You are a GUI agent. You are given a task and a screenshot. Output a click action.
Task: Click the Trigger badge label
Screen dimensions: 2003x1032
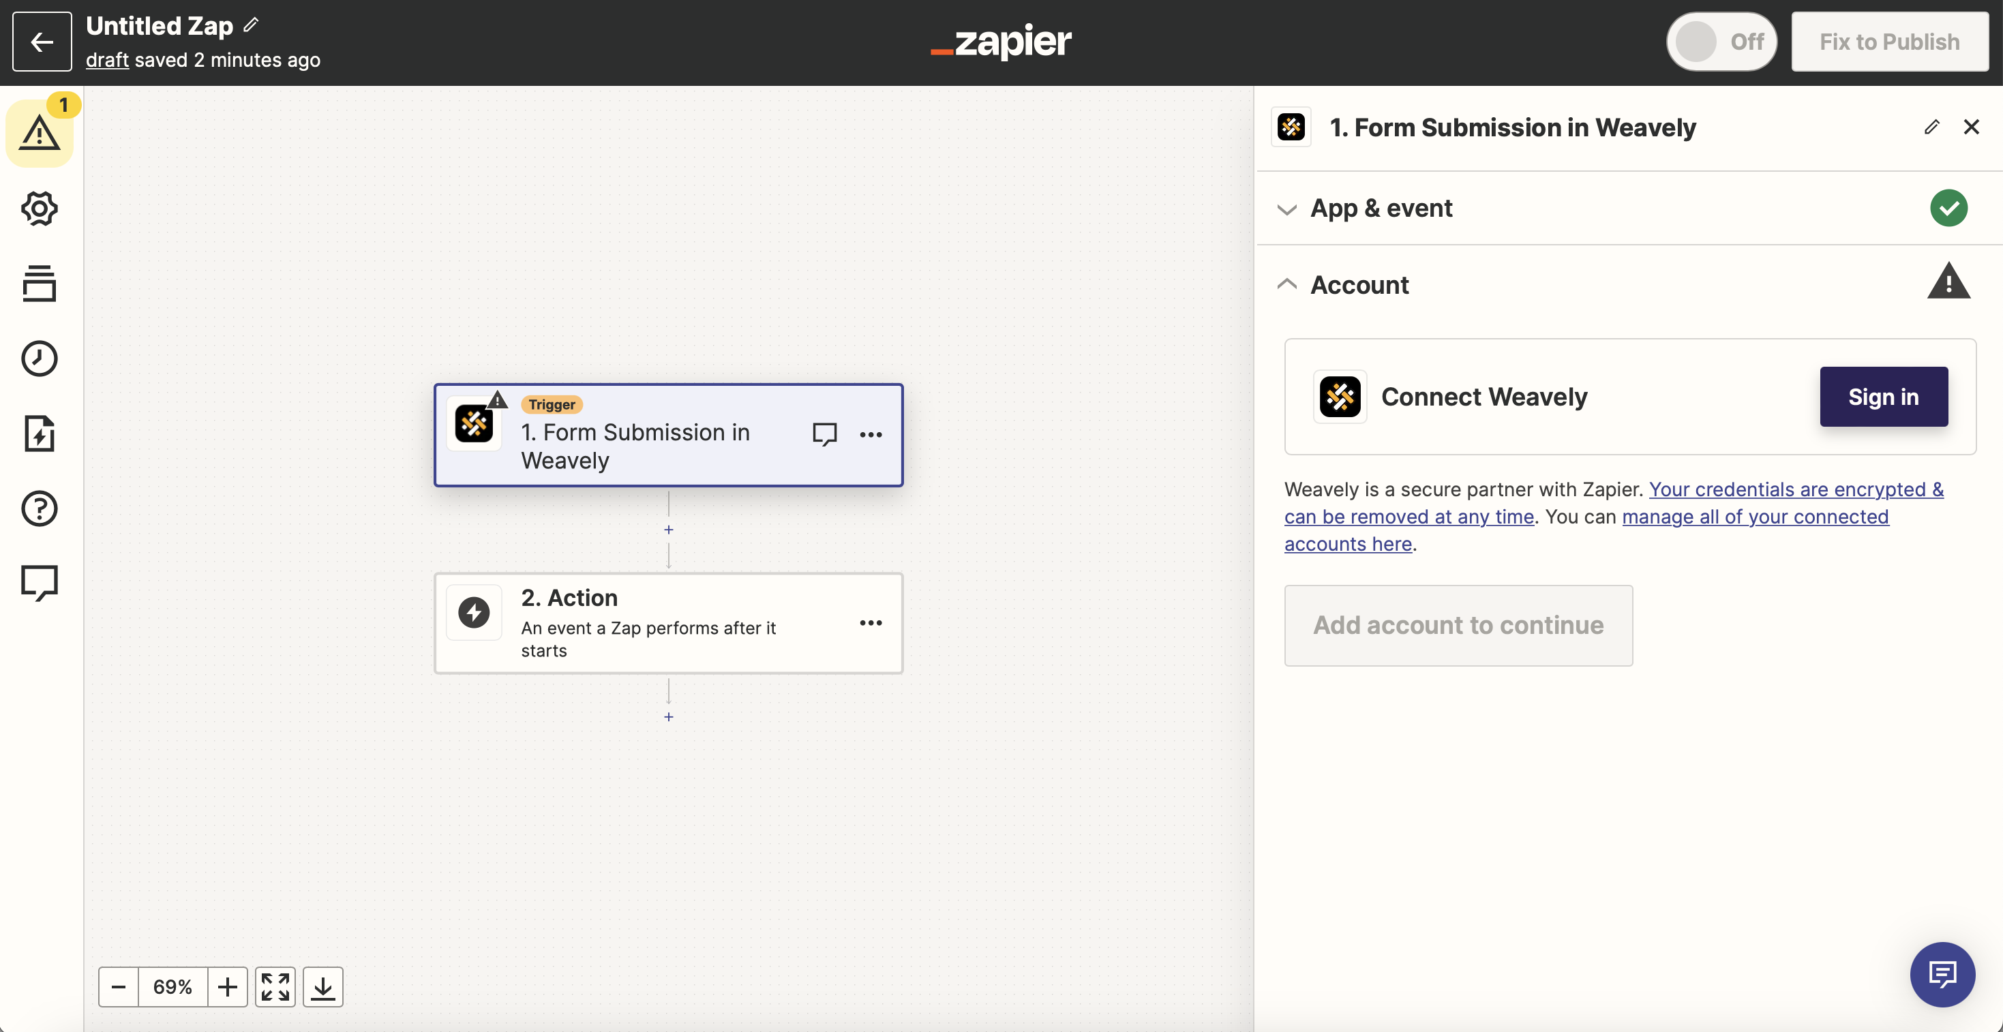pyautogui.click(x=552, y=404)
